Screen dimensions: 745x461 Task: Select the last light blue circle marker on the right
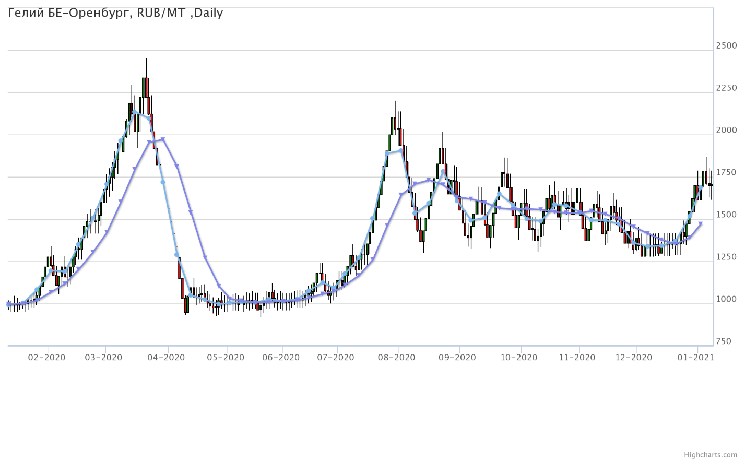point(701,187)
